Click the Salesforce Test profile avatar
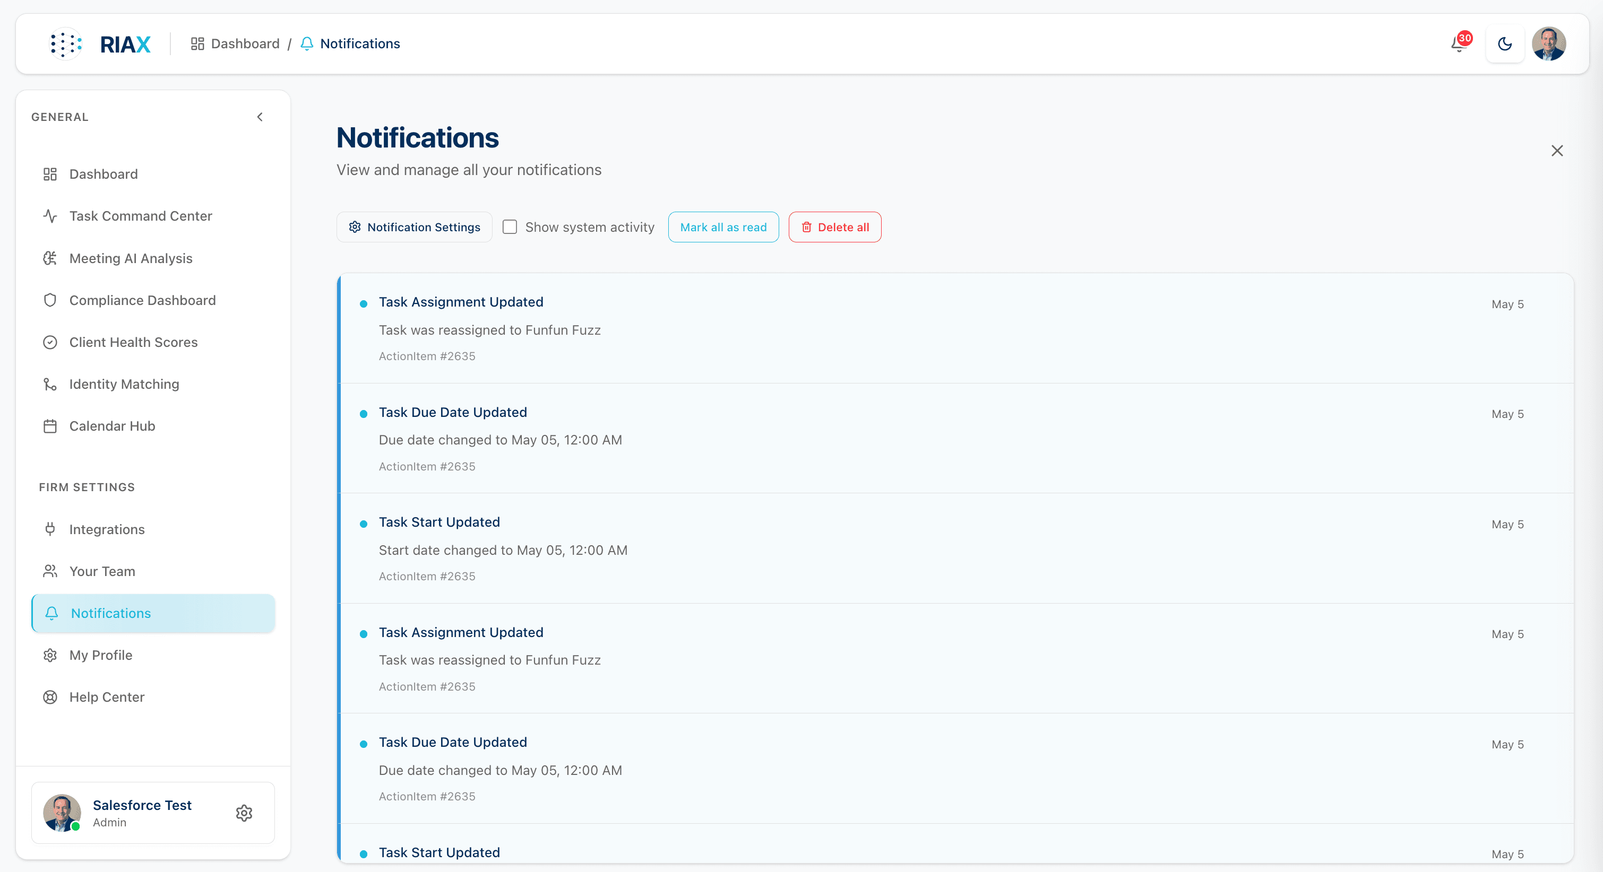Viewport: 1603px width, 872px height. pyautogui.click(x=62, y=813)
